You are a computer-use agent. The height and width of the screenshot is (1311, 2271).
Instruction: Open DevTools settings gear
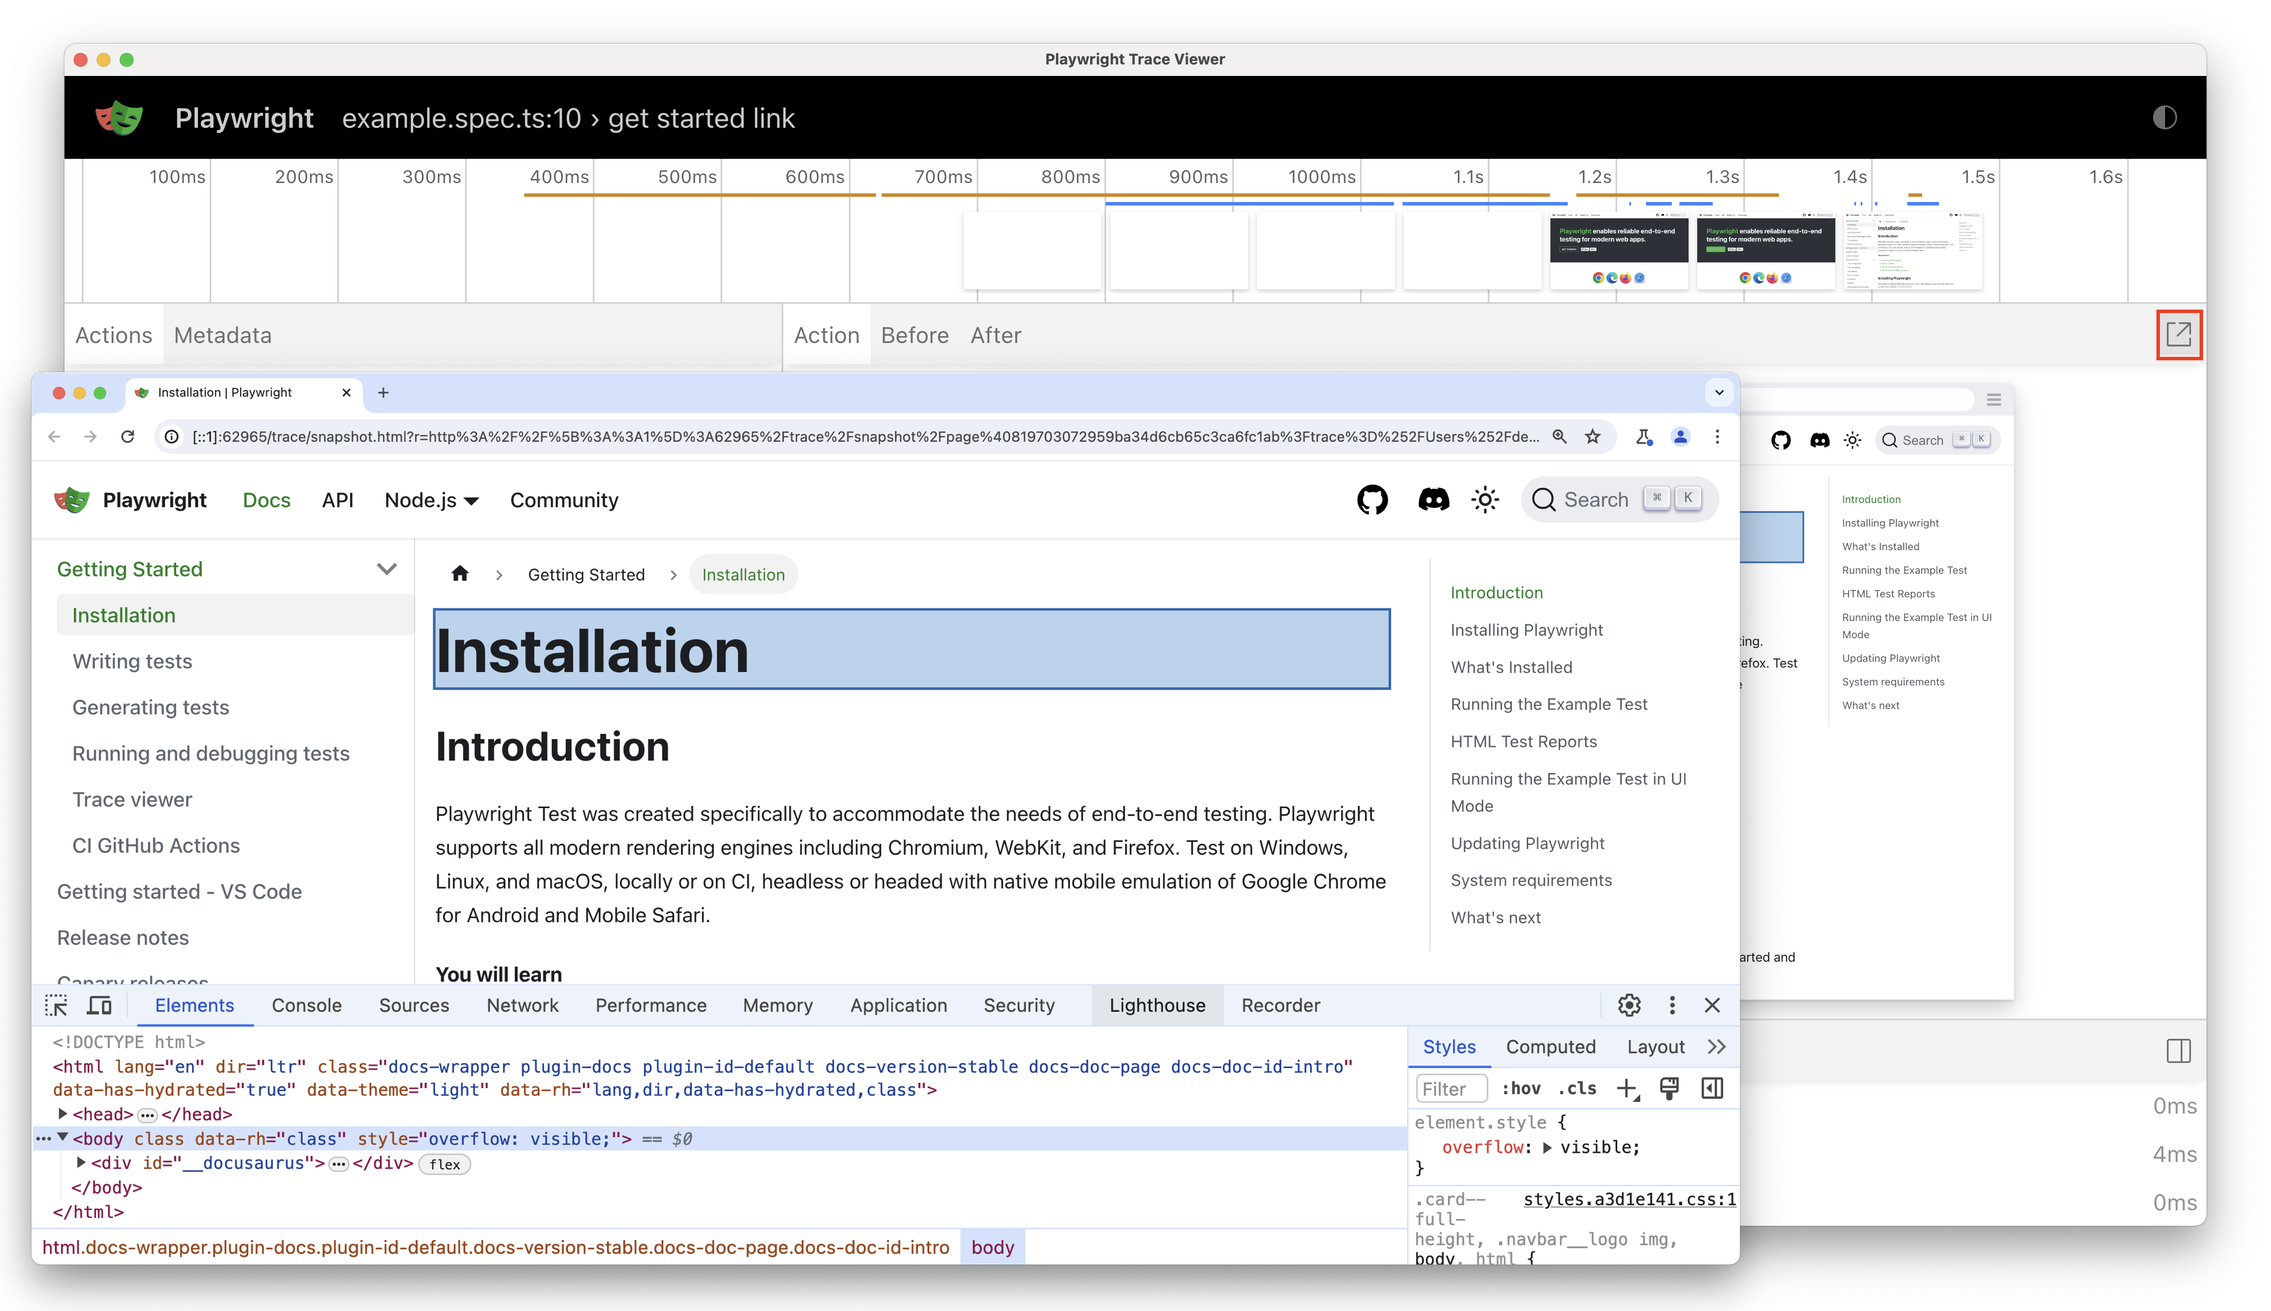pos(1629,1005)
